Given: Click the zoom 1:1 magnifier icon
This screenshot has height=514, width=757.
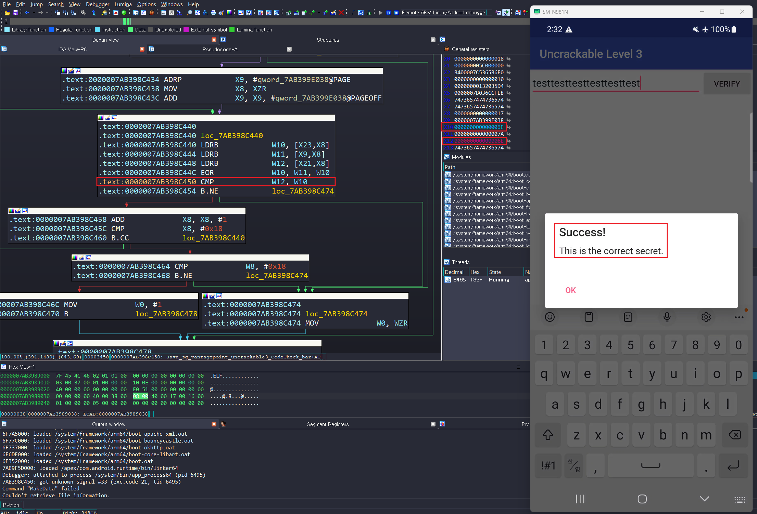Looking at the screenshot, I should (x=189, y=13).
